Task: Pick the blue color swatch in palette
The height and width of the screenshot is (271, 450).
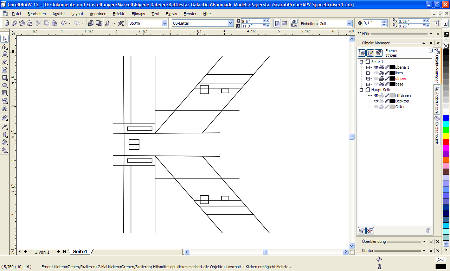Action: [x=446, y=118]
